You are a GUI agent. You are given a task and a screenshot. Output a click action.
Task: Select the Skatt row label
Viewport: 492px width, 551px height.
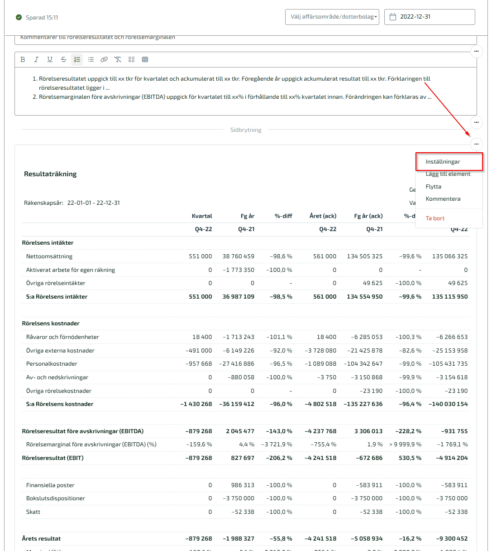tap(33, 512)
